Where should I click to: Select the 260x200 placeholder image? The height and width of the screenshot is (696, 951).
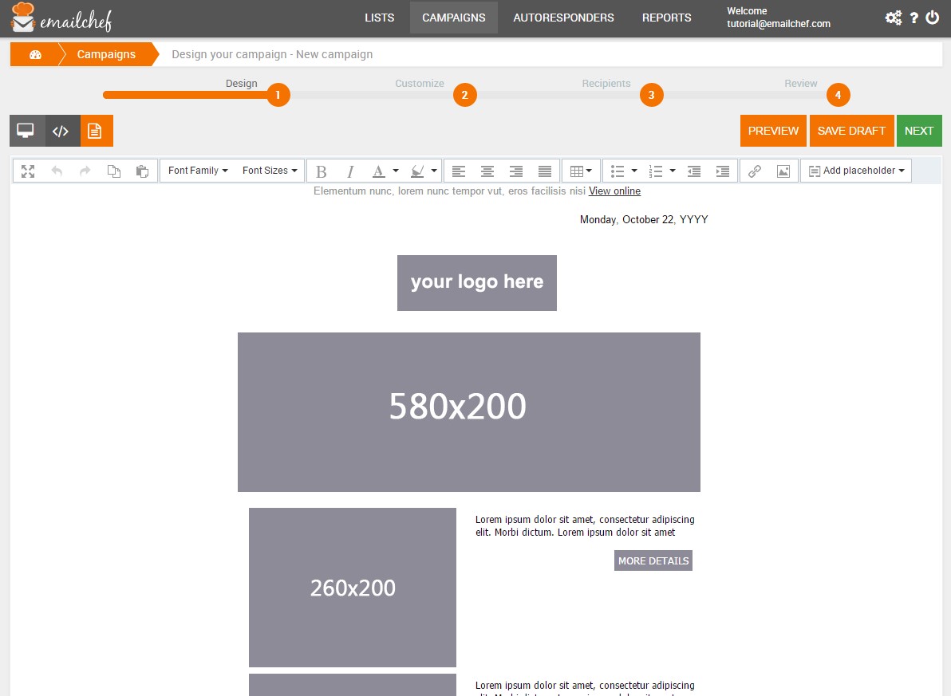(353, 588)
